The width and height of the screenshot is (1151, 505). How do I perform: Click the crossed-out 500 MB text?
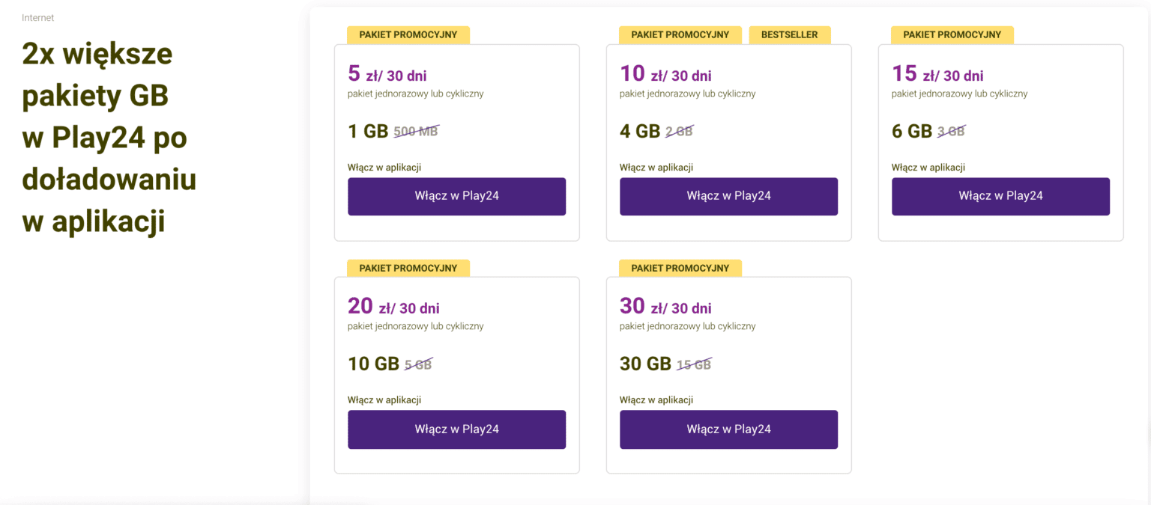(x=416, y=132)
